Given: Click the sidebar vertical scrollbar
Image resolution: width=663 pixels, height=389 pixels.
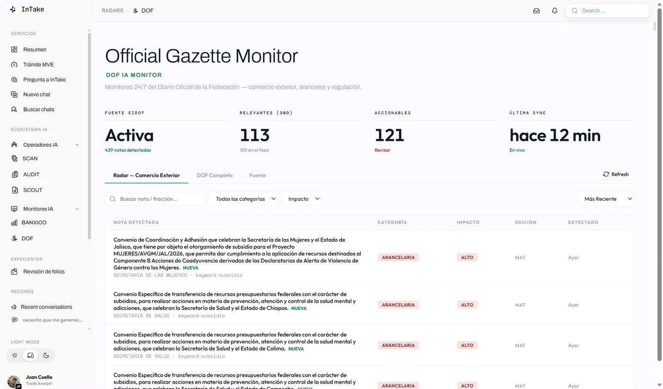Looking at the screenshot, I should (x=89, y=136).
